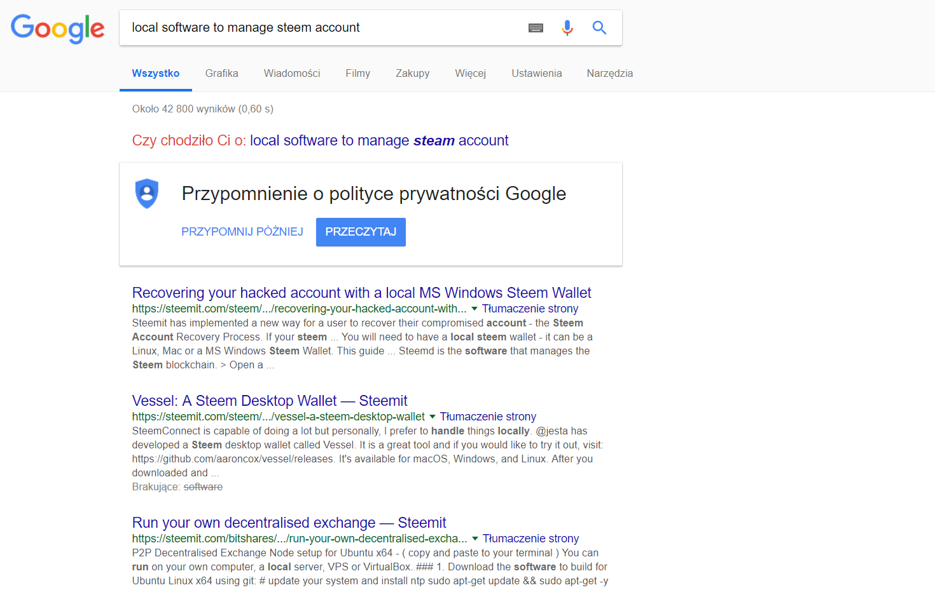Expand the Więcej menu

[471, 74]
